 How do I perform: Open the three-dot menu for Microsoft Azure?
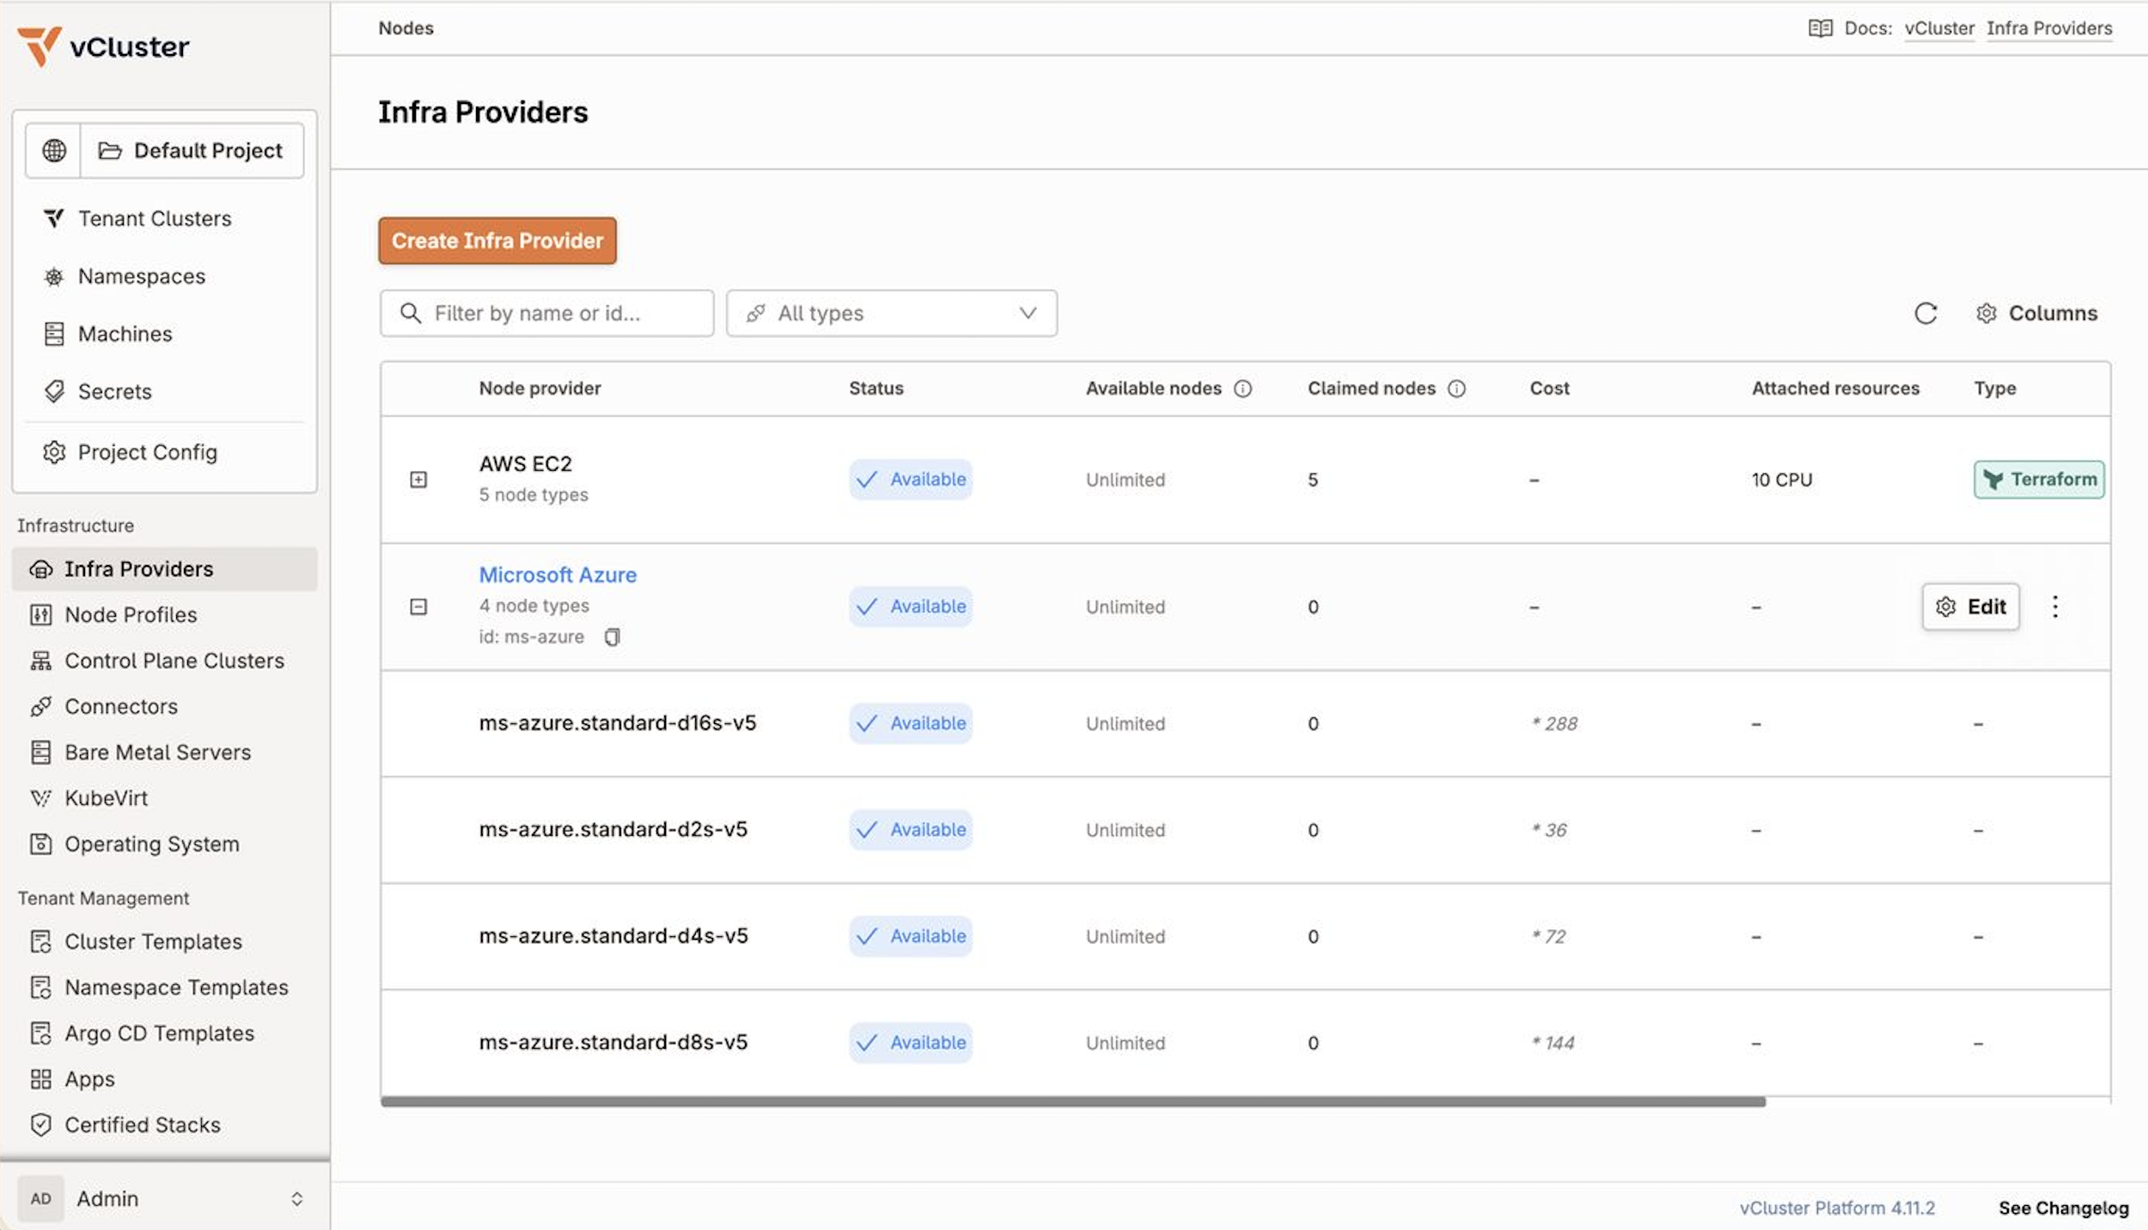pyautogui.click(x=2054, y=606)
